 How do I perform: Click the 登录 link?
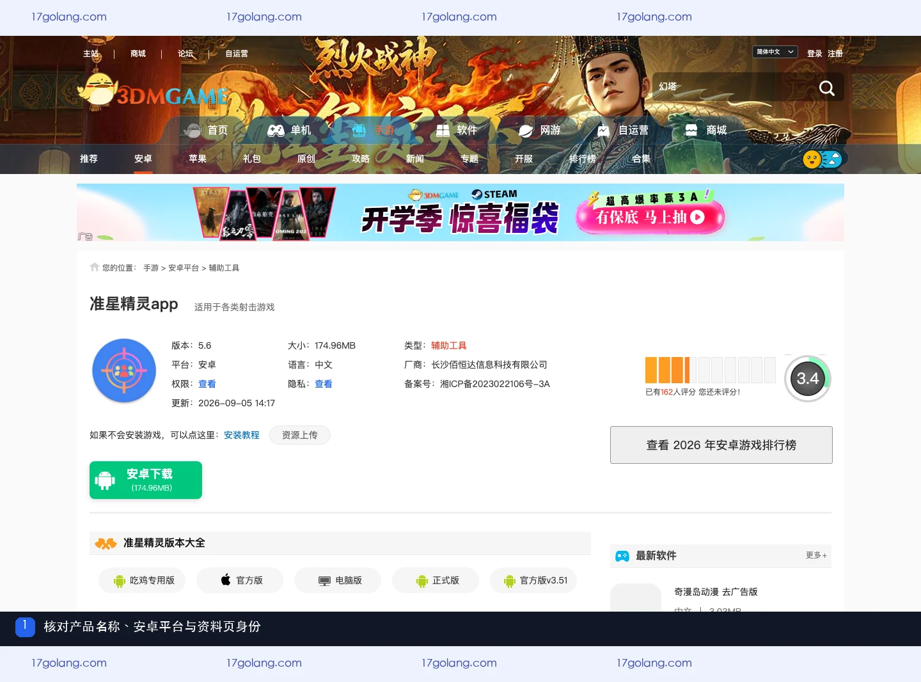click(x=815, y=54)
